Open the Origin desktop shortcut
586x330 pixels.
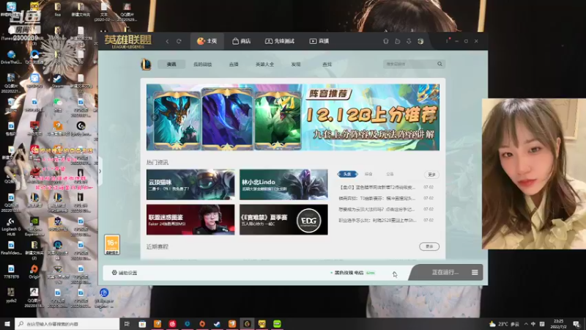point(34,271)
